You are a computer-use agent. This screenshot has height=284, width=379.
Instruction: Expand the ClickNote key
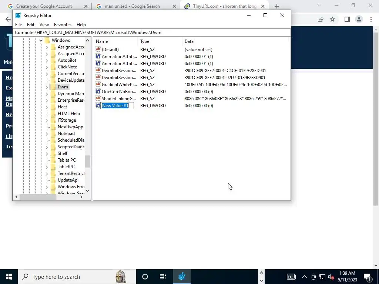click(47, 67)
